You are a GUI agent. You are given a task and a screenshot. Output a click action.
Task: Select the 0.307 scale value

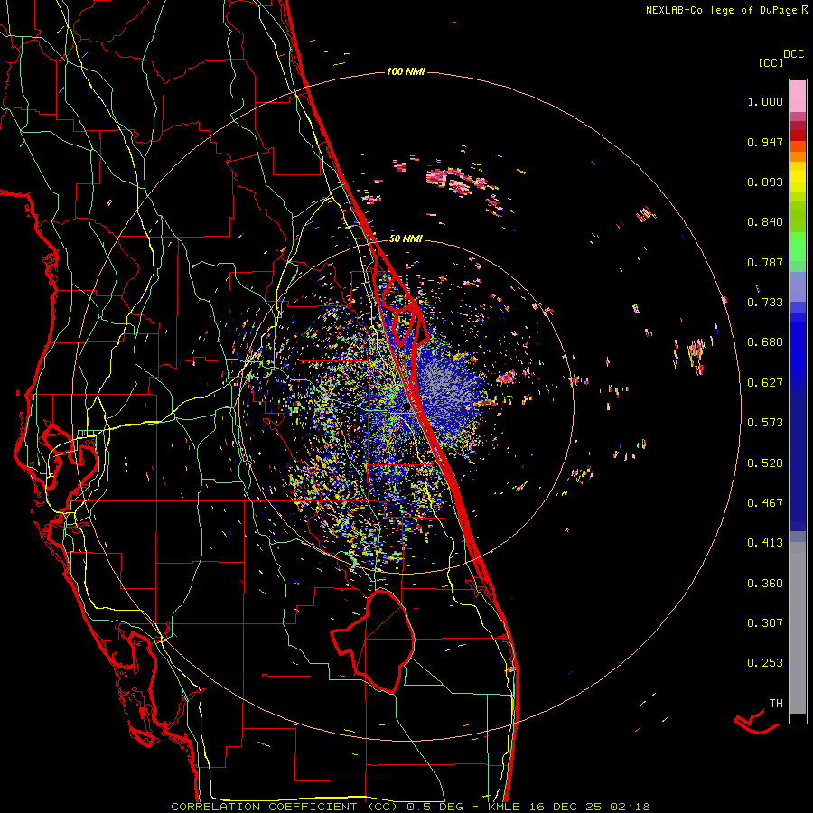765,623
